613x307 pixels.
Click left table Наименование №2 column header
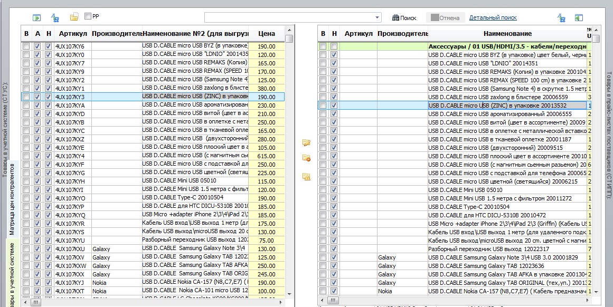pyautogui.click(x=195, y=34)
